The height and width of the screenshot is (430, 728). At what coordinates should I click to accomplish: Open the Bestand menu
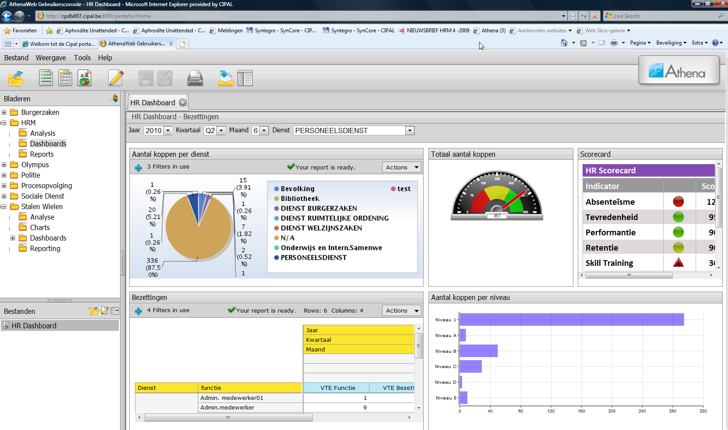click(x=16, y=58)
